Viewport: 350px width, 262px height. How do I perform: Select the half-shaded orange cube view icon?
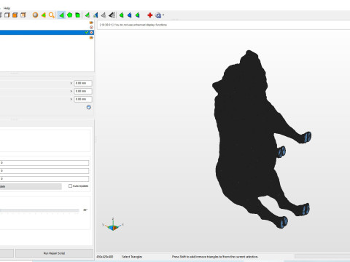click(x=23, y=15)
